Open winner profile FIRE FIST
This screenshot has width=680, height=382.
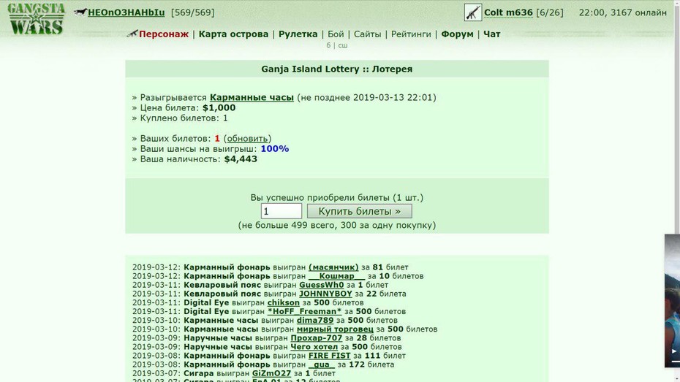click(330, 356)
